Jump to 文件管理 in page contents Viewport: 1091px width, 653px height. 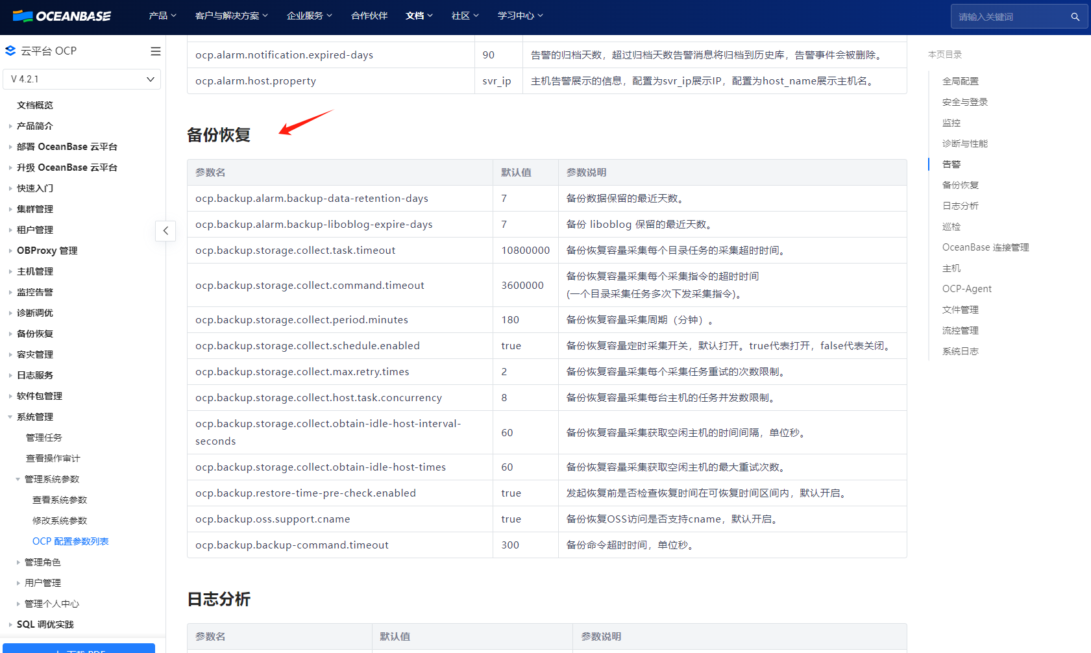pos(961,310)
